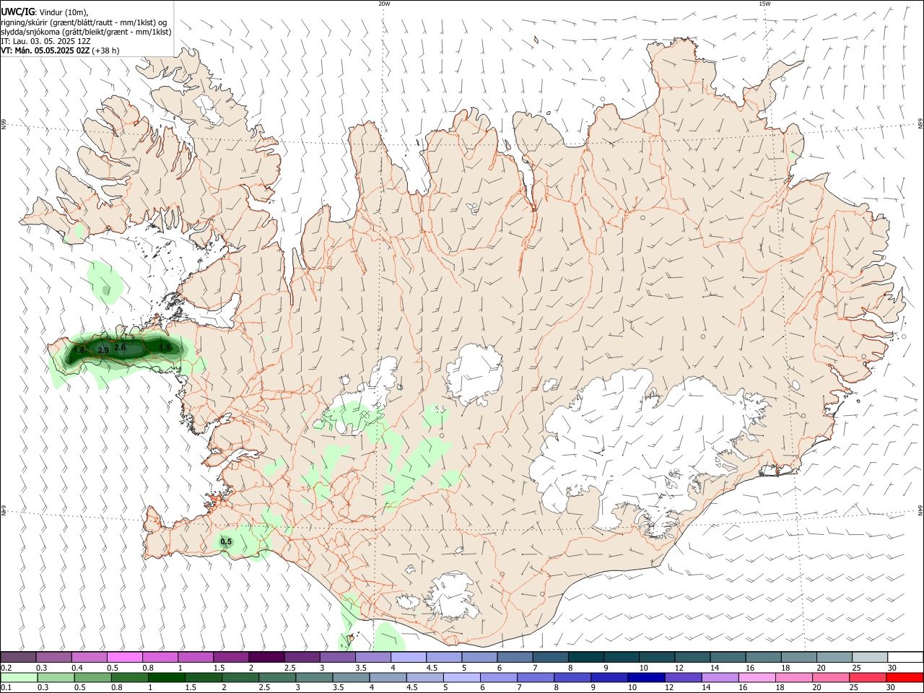Click the 'rigning/skúrir' legend description line

(84, 22)
